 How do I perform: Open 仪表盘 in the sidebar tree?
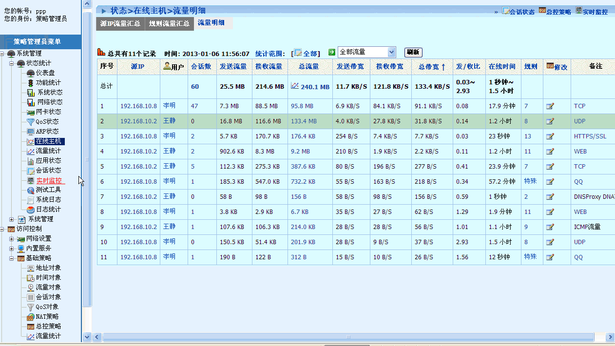(45, 73)
